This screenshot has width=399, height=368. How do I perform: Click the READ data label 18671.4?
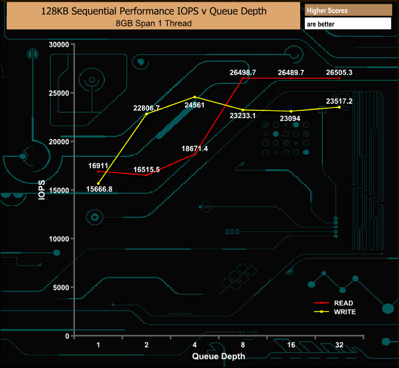(x=195, y=148)
